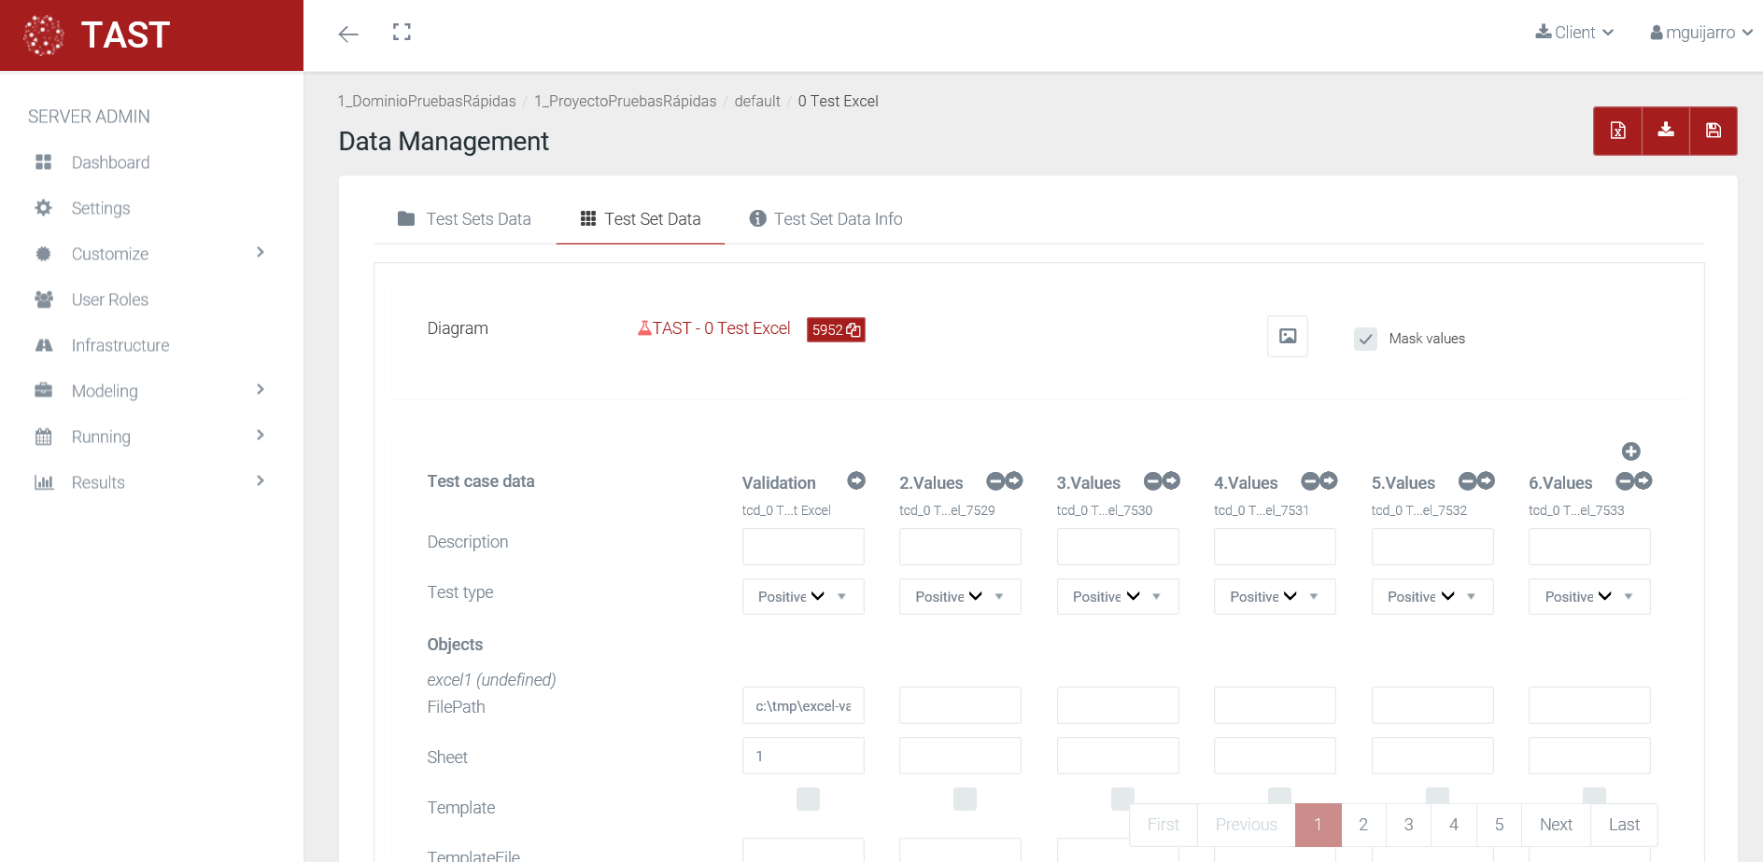Go to the Next page

coord(1555,825)
